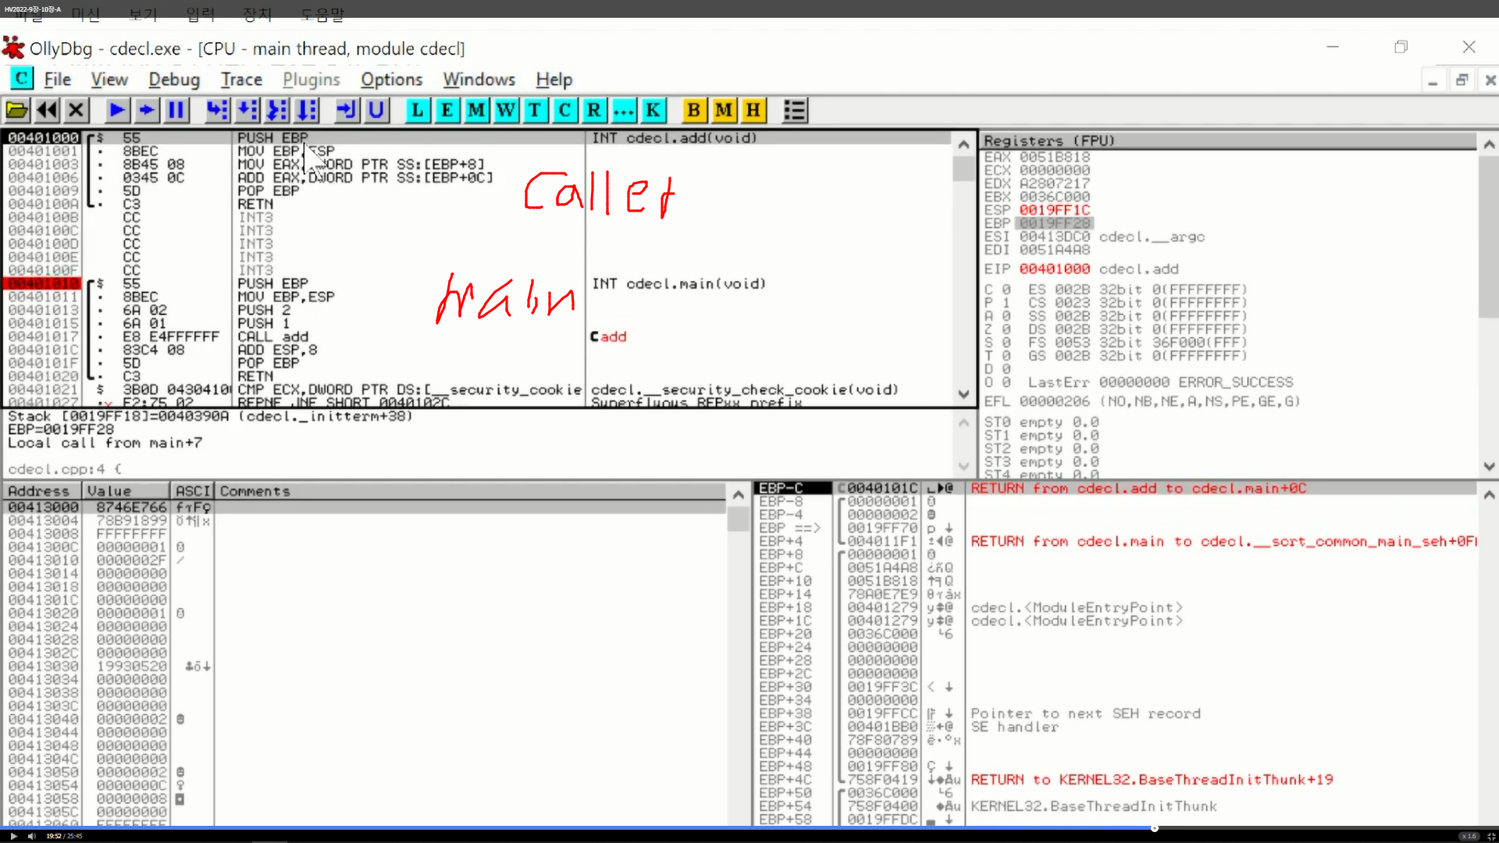Image resolution: width=1499 pixels, height=843 pixels.
Task: Open Executable modules with E button
Action: pos(447,110)
